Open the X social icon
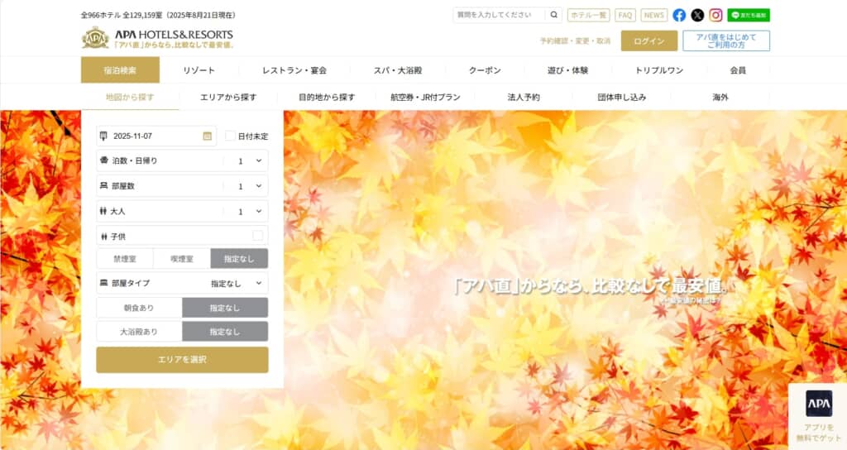Screen dimensions: 847x450 697,15
